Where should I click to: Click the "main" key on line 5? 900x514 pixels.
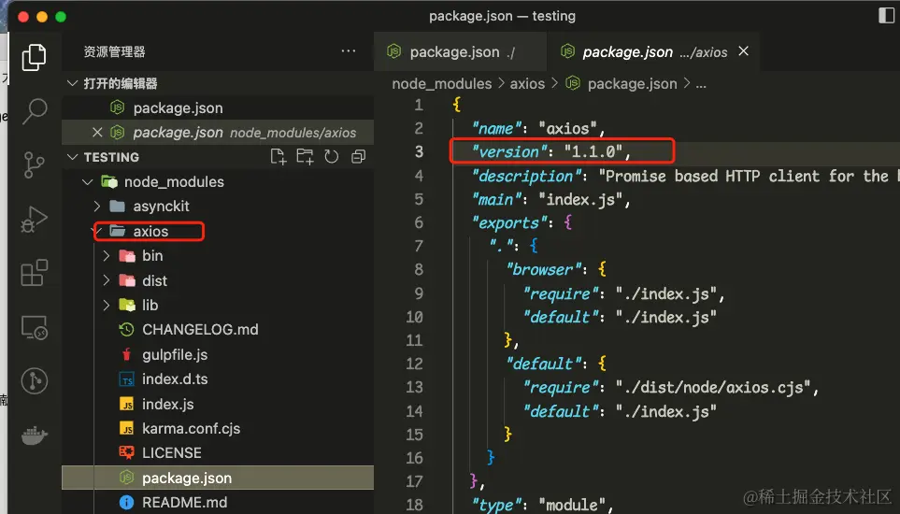(496, 199)
